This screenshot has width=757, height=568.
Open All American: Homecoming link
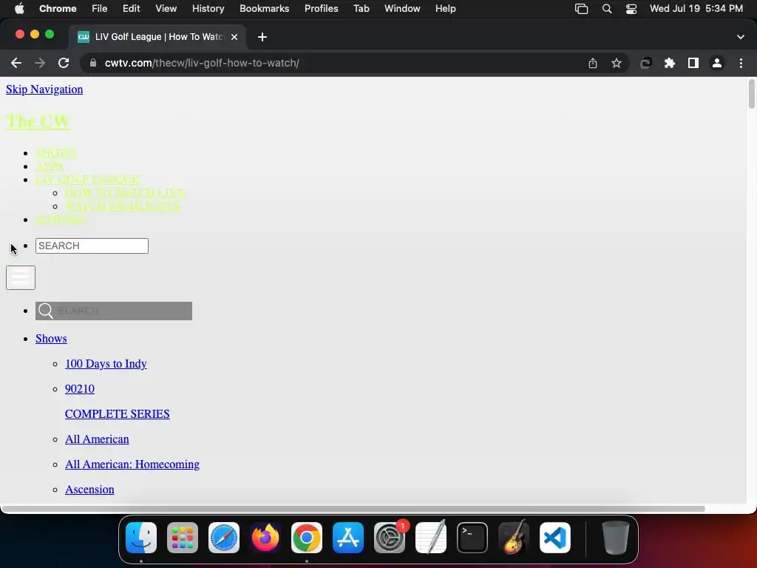[132, 464]
